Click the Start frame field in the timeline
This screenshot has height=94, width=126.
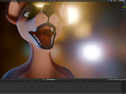(x=118, y=79)
